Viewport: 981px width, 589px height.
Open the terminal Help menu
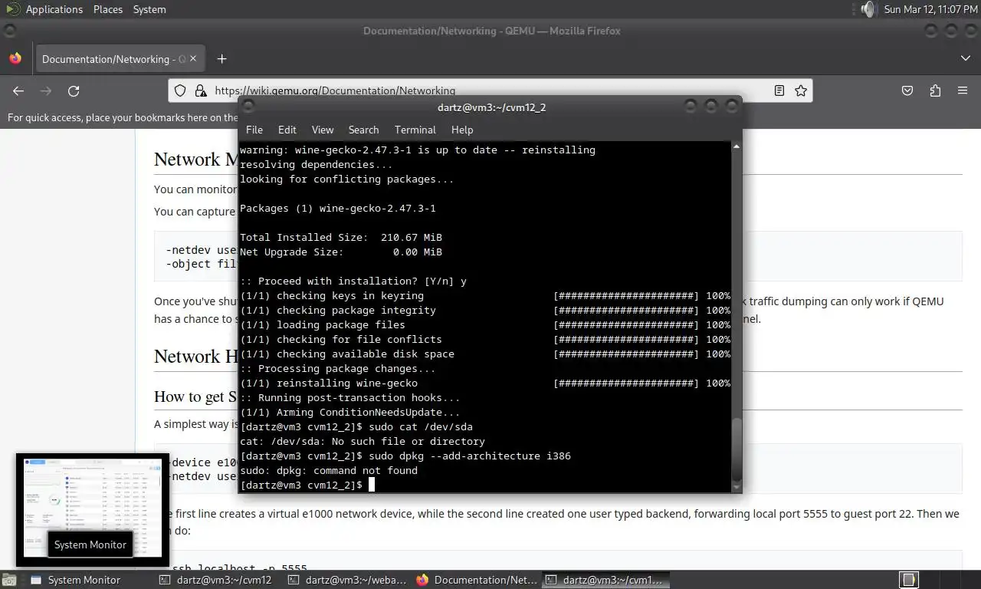click(x=462, y=130)
